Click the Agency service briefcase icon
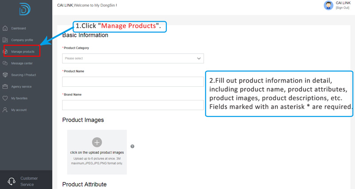 click(5, 86)
